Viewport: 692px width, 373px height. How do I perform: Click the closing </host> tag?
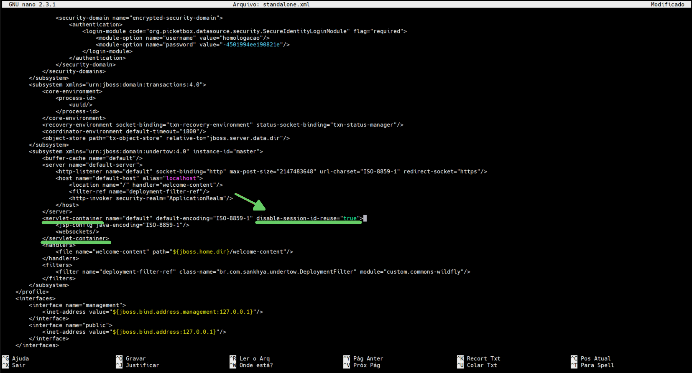tap(67, 205)
